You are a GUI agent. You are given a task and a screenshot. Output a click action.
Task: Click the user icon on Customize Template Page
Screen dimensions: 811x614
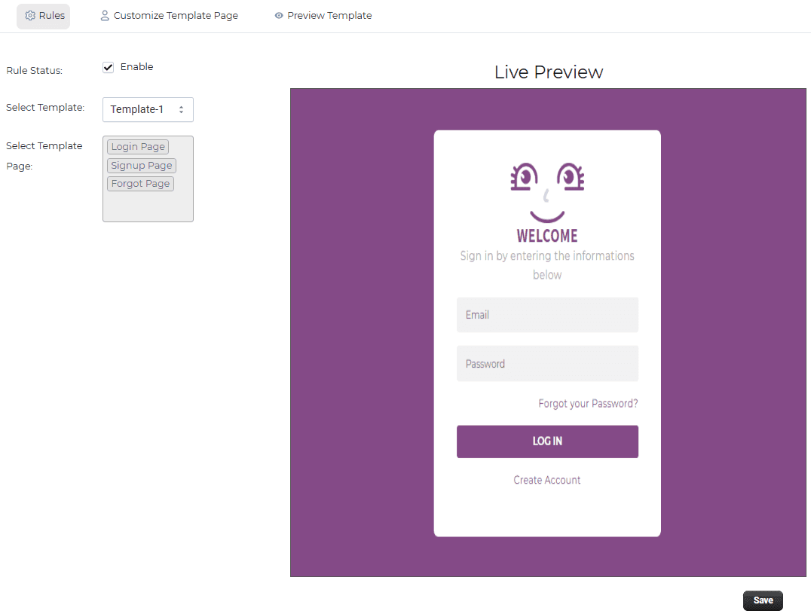105,16
